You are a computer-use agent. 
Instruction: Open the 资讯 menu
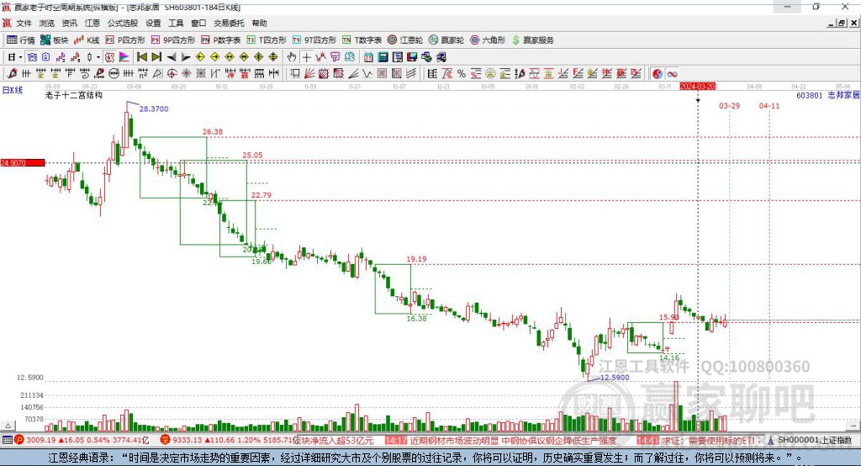69,23
